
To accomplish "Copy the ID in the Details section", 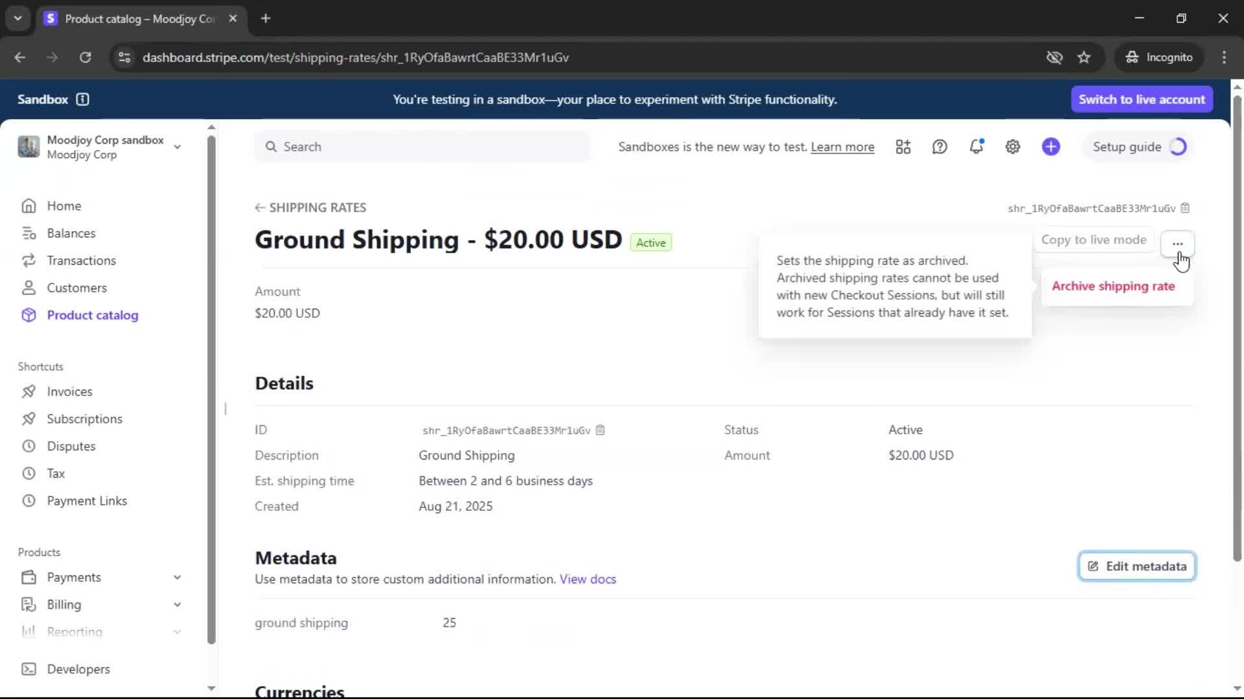I will pyautogui.click(x=600, y=430).
